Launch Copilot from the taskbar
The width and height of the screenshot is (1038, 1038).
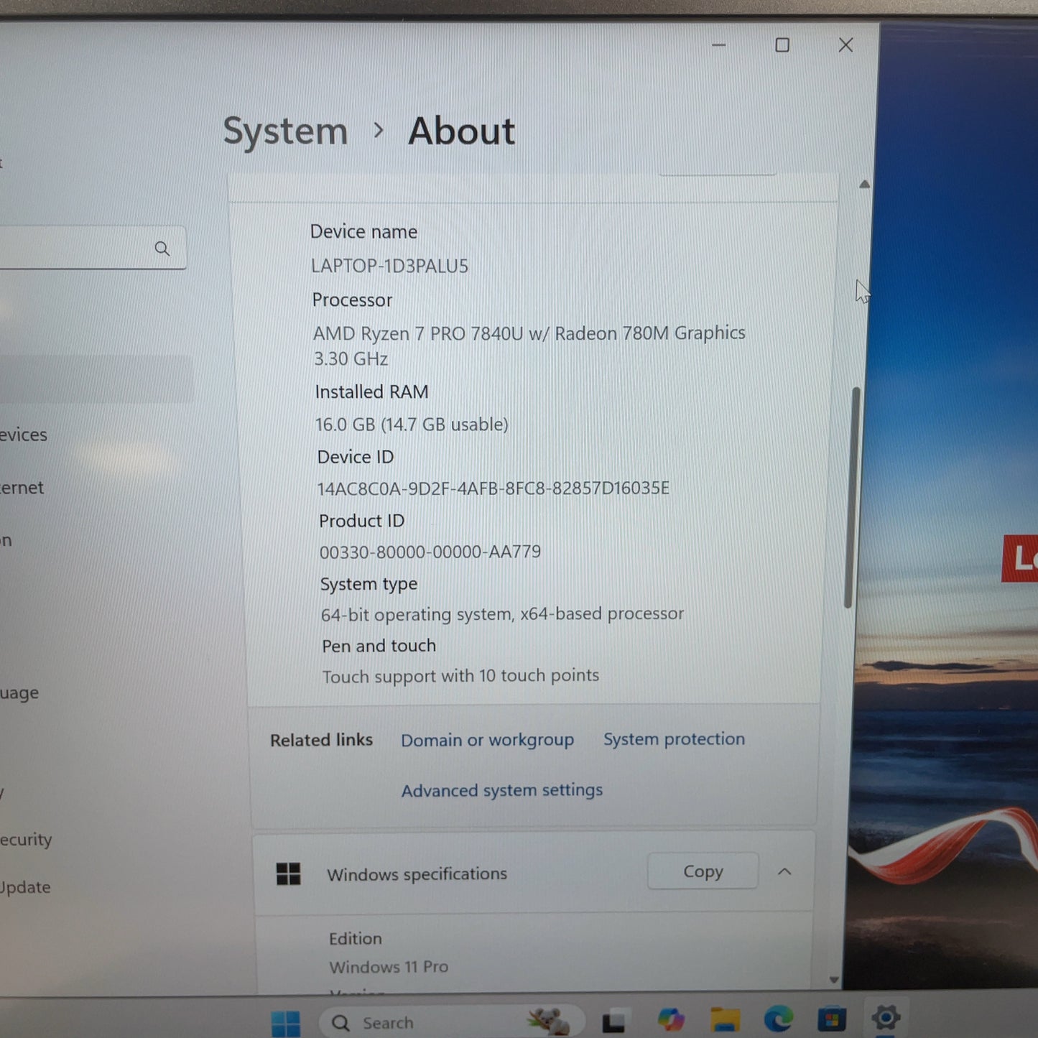(670, 1019)
